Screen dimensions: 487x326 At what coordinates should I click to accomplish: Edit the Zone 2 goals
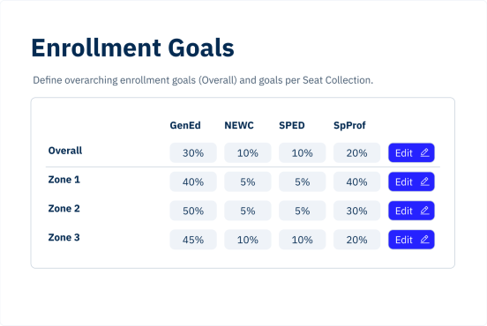(x=411, y=211)
